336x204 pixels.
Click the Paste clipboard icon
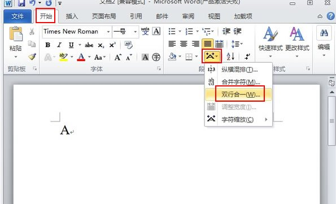tap(16, 34)
